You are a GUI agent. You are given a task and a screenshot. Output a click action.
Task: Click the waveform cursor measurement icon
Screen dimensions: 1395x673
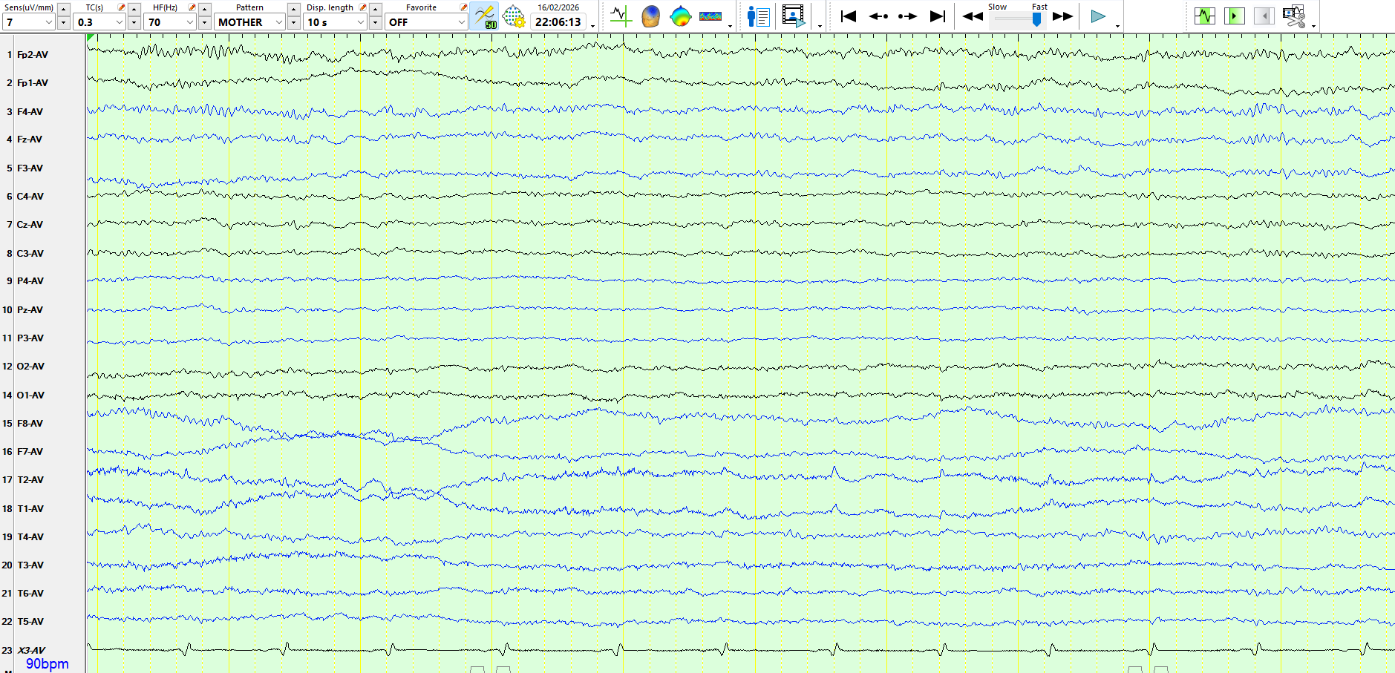click(620, 16)
